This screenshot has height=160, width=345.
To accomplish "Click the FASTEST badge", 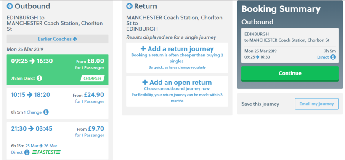I will (46, 152).
